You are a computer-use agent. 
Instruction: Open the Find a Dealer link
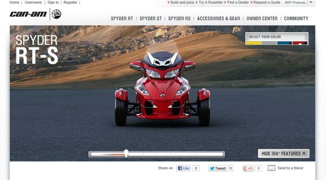coord(238,2)
